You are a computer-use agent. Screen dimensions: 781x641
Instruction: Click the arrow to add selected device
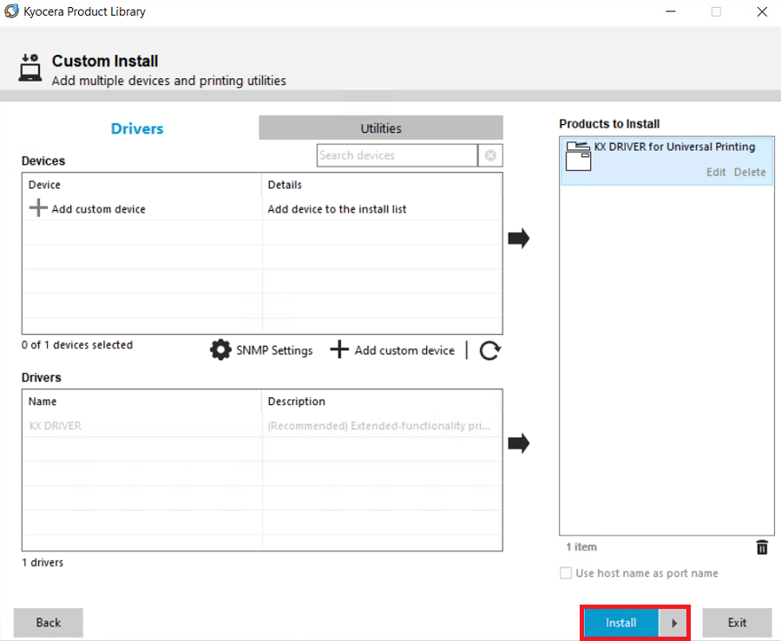519,238
